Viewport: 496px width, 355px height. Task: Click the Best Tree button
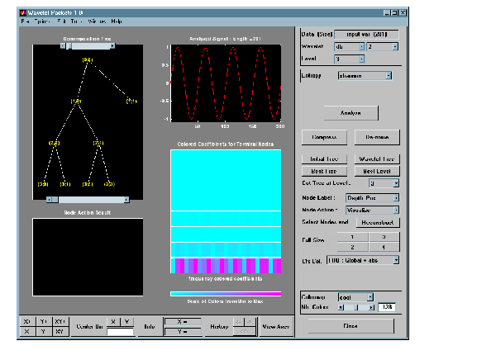[x=323, y=169]
